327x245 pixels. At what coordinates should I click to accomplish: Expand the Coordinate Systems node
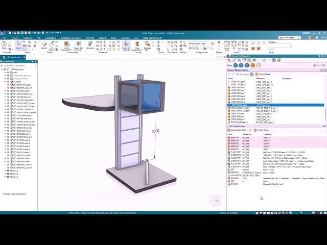pos(5,76)
